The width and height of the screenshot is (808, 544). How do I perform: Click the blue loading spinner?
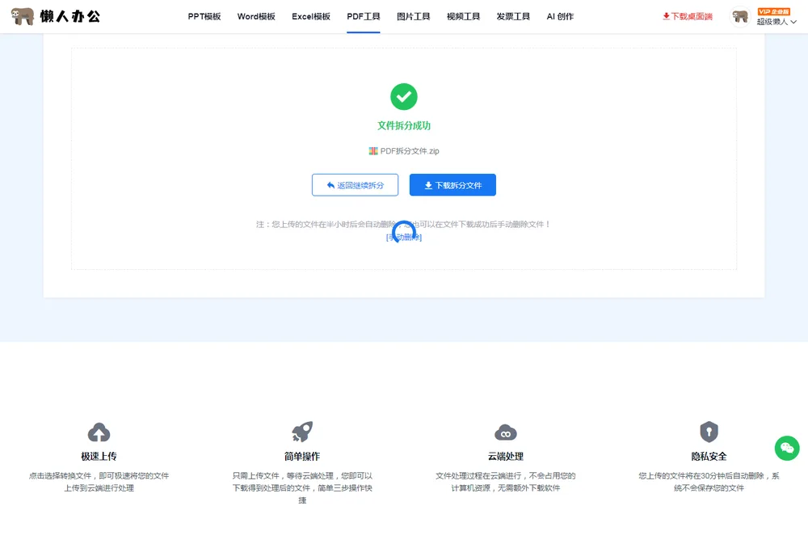click(404, 231)
